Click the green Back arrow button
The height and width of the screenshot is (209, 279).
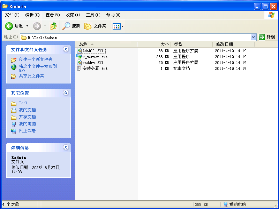point(9,26)
